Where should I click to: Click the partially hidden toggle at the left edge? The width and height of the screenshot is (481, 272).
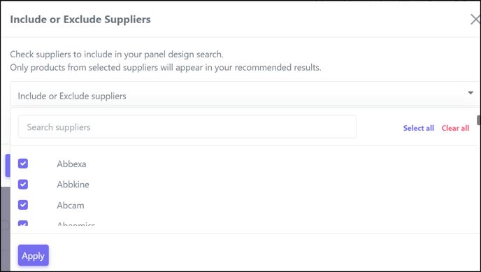5,225
